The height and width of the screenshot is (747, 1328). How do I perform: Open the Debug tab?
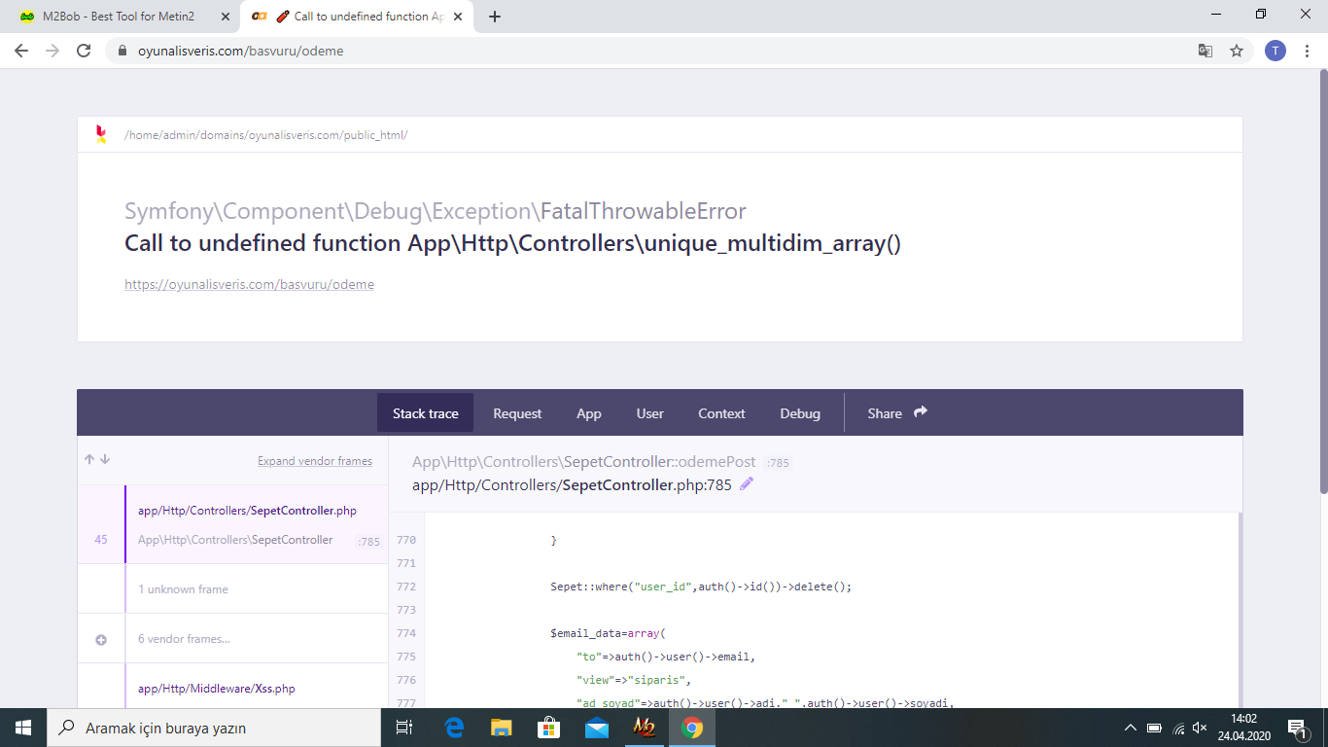(800, 413)
